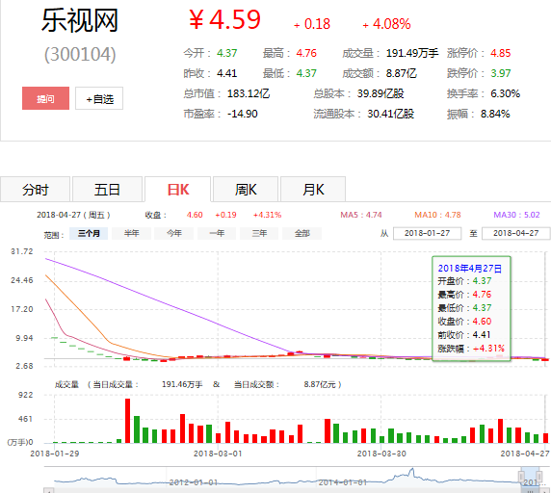Click the price change + 0.18
Viewport: 551px width, 493px height.
[312, 24]
